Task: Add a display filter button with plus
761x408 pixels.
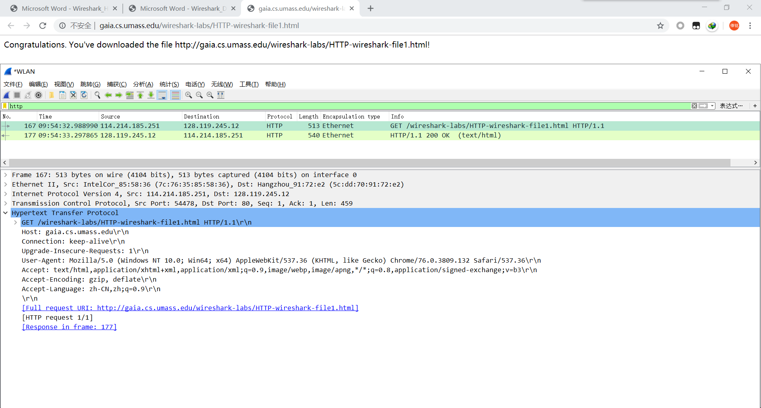Action: (x=755, y=106)
